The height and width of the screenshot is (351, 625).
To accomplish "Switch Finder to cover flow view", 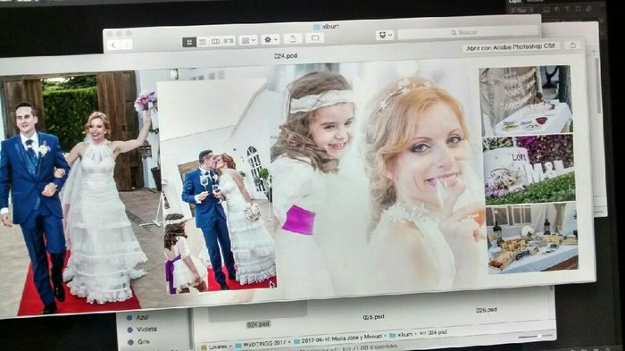I will (229, 41).
